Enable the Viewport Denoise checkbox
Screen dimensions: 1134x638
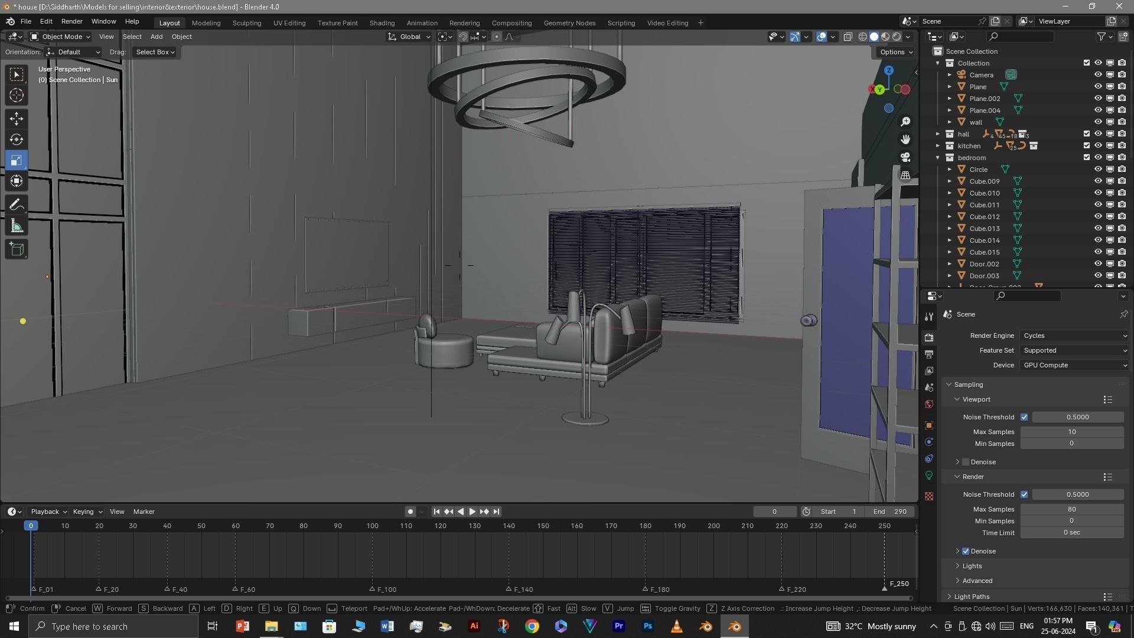966,462
